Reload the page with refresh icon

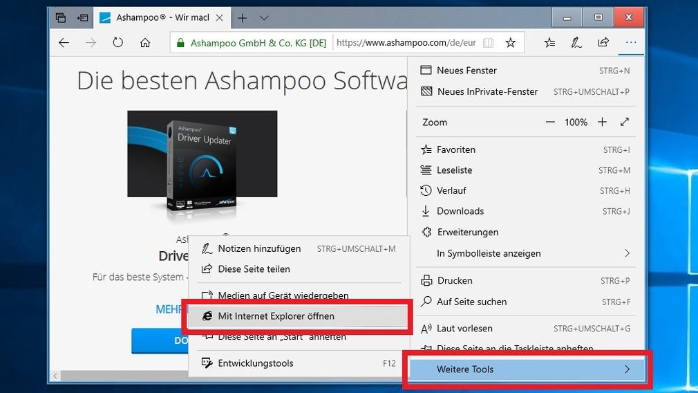(117, 43)
